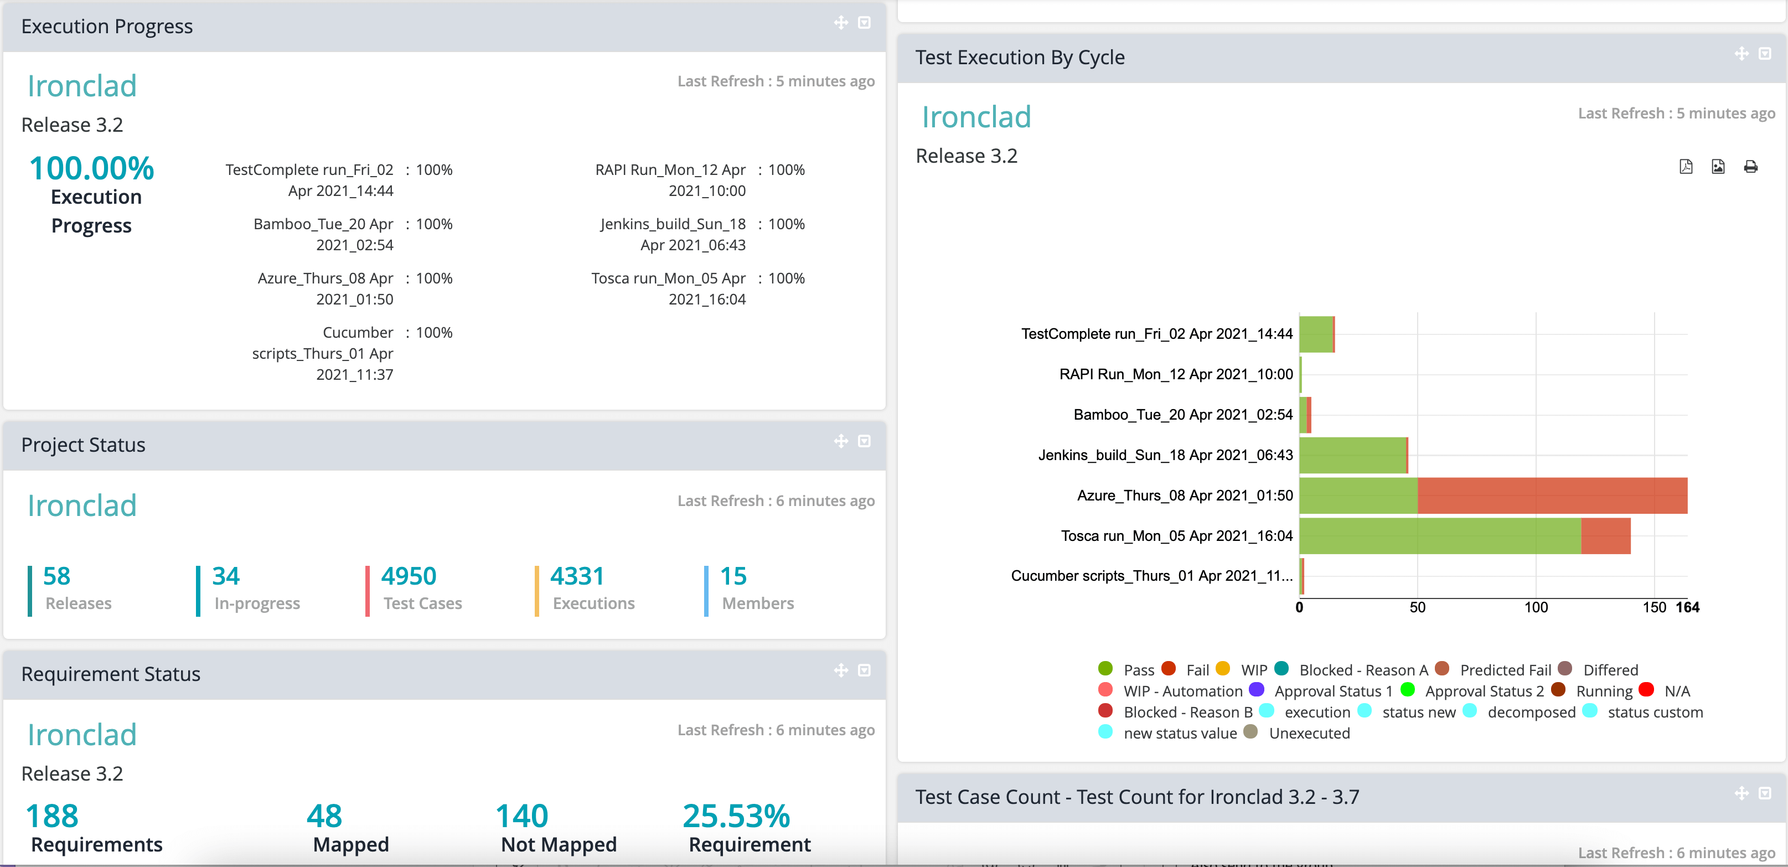
Task: Click green Pass segment of Jenkins_build bar
Action: pos(1353,455)
